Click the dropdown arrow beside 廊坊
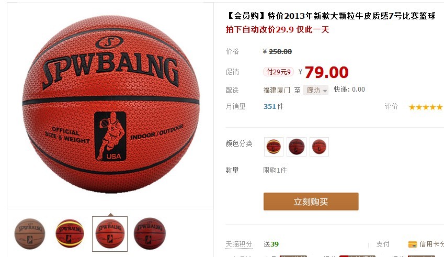The image size is (444, 257). (x=325, y=91)
